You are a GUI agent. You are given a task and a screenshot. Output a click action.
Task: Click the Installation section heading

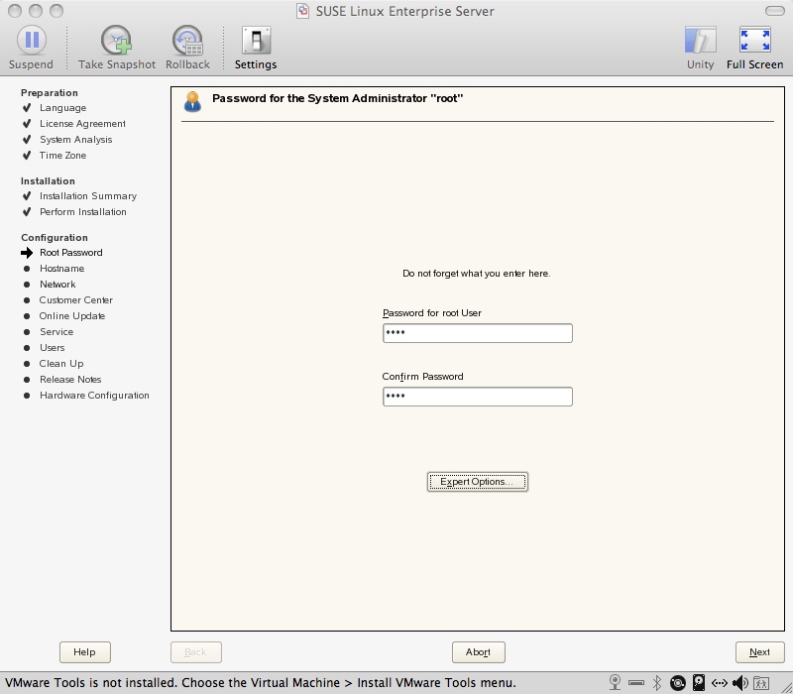click(x=48, y=181)
